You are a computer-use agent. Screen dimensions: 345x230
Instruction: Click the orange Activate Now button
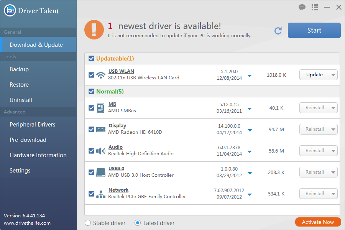point(318,222)
